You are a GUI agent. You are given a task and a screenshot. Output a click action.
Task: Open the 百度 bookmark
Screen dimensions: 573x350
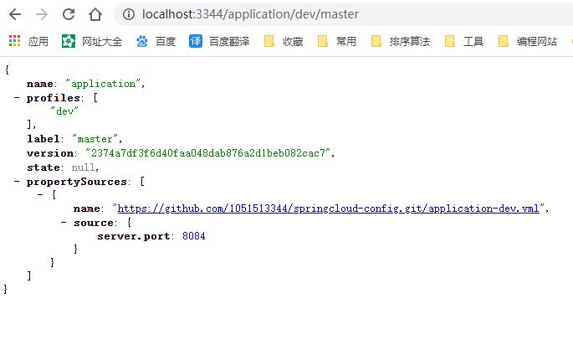point(156,41)
